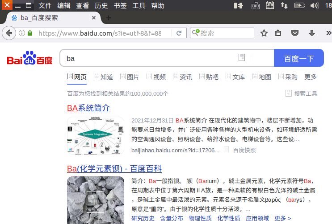The image size is (332, 224).
Task: Click the barium rock thumbnail image
Action: (96, 200)
